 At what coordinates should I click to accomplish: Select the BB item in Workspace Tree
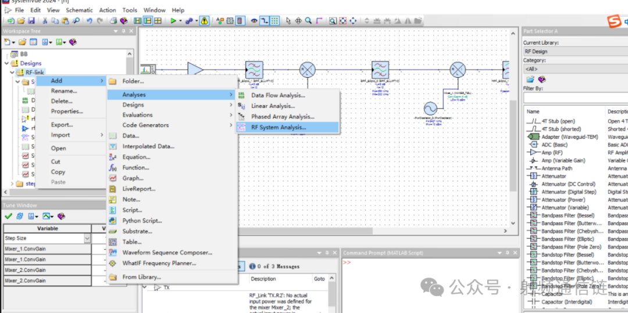click(24, 53)
